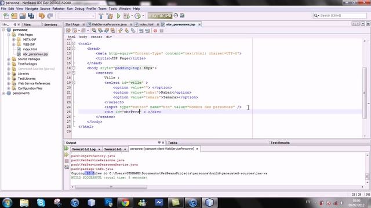This screenshot has height=208, width=371.
Task: Expand the personneWS project node
Action: (x=3, y=93)
